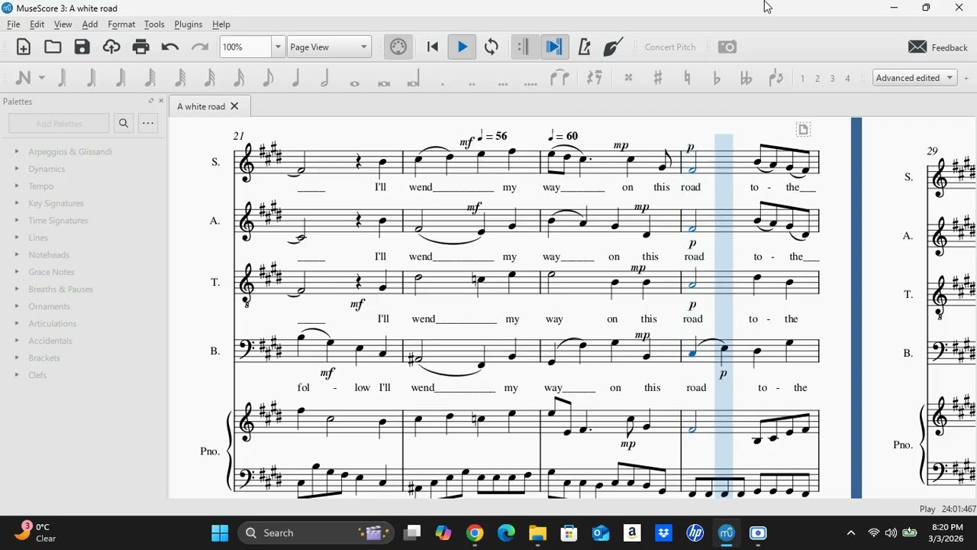977x550 pixels.
Task: Open the Format menu
Action: coord(121,24)
